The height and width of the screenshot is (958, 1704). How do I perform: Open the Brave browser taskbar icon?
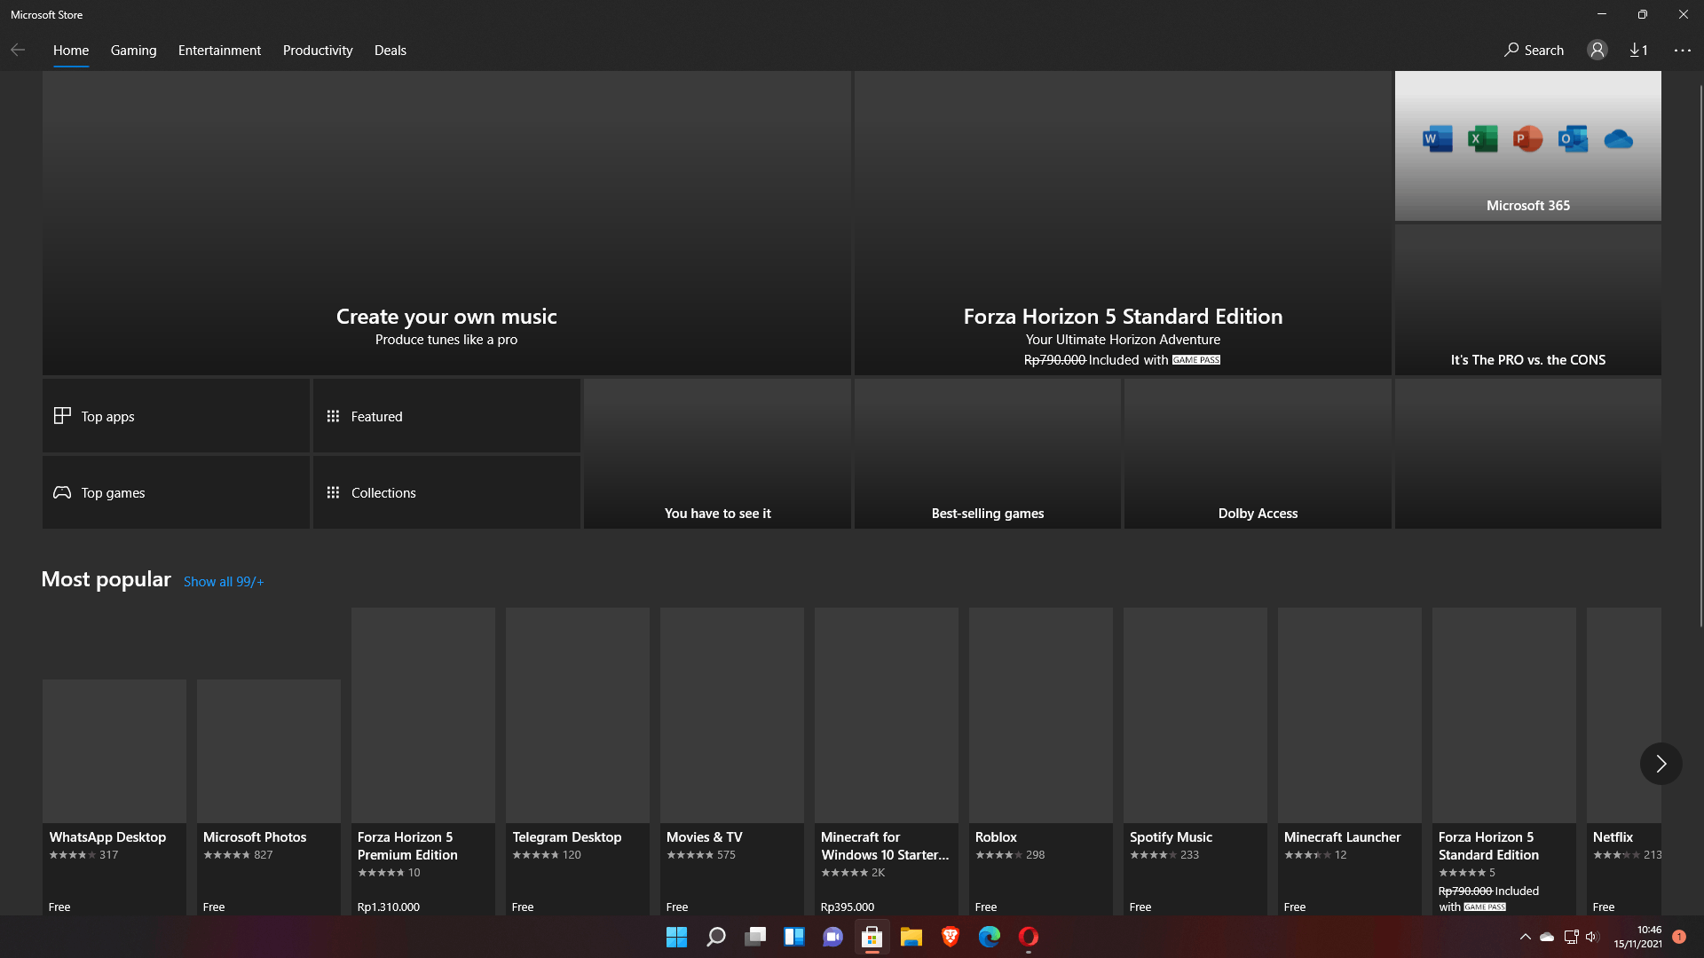950,937
